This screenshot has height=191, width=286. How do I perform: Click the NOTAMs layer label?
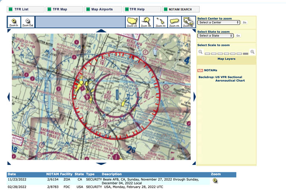210,70
